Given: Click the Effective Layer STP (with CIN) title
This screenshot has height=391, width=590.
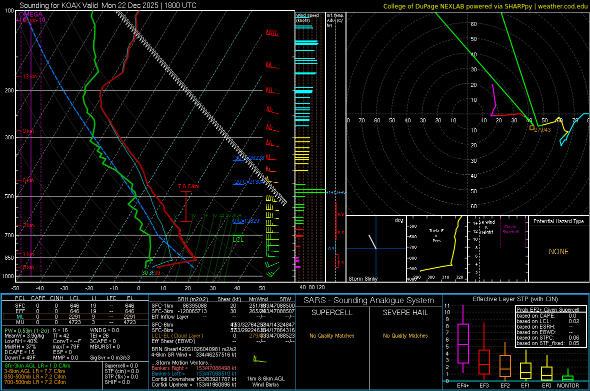Looking at the screenshot, I should pos(515,299).
